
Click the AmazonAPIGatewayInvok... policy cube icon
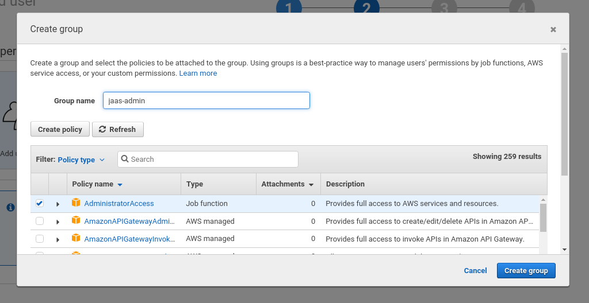76,238
